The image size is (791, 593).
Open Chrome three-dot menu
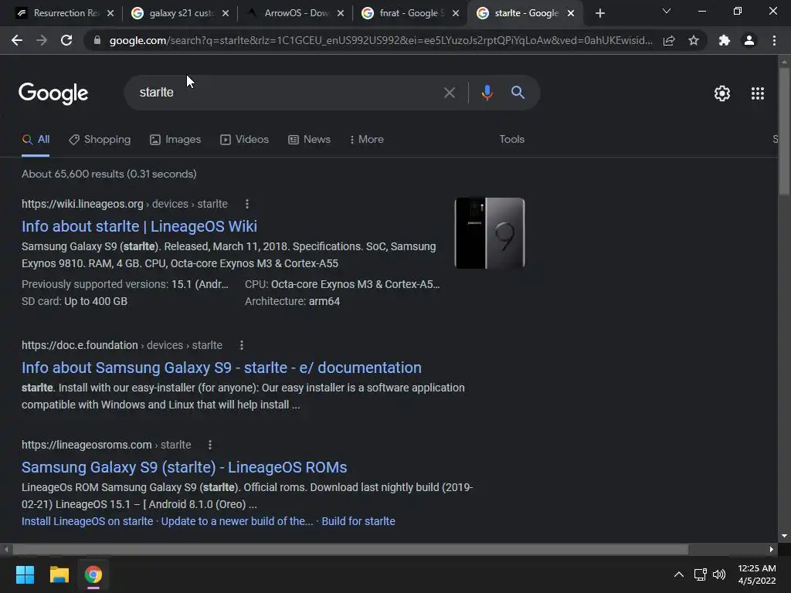click(774, 40)
